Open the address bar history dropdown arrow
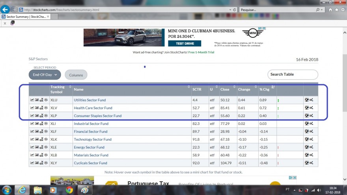347x195 pixels. (x=230, y=10)
